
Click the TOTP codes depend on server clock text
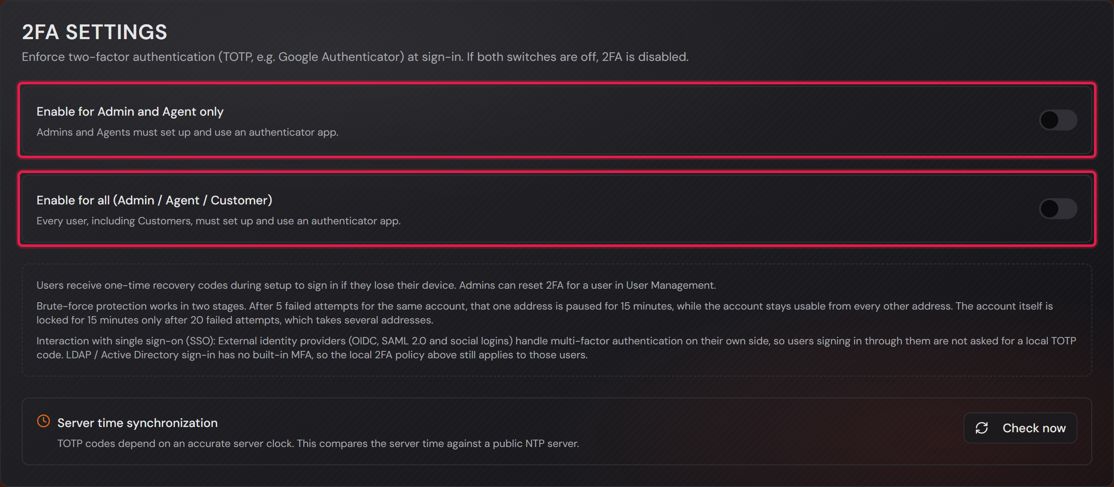point(318,444)
